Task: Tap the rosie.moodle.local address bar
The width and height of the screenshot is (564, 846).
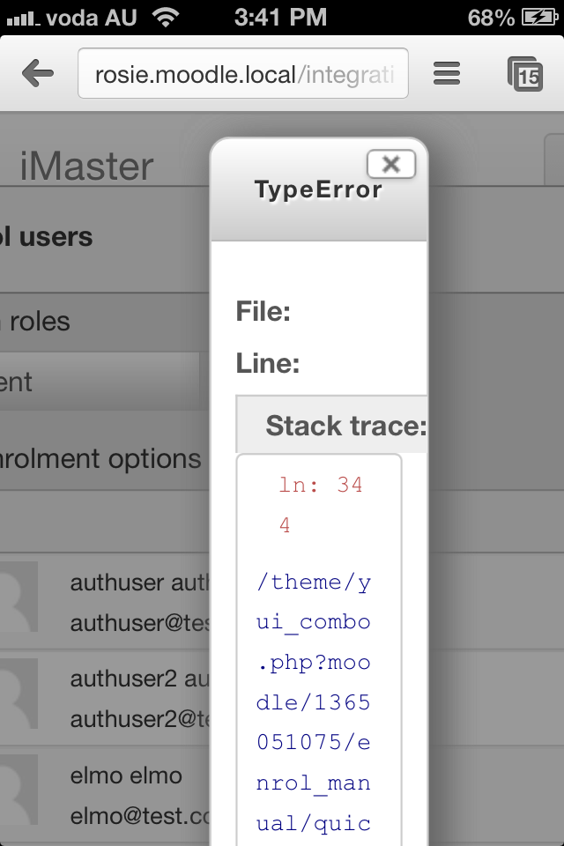Action: (x=243, y=73)
